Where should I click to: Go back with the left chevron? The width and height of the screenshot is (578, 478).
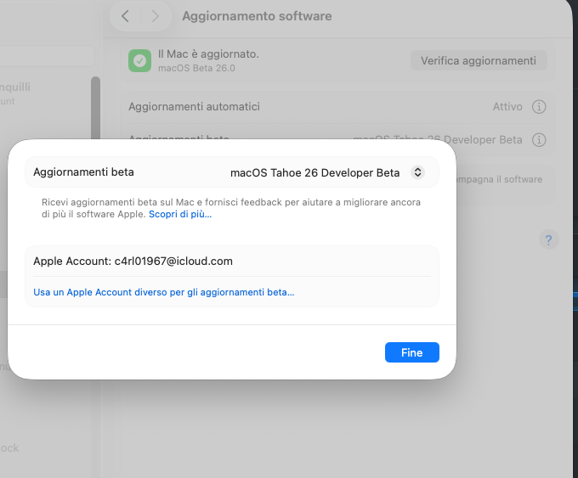pos(125,16)
